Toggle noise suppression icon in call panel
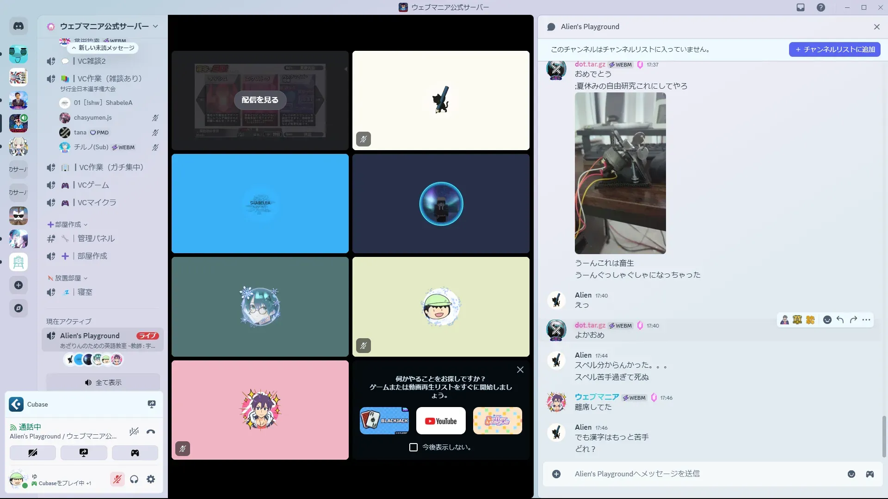Image resolution: width=888 pixels, height=499 pixels. 134,432
